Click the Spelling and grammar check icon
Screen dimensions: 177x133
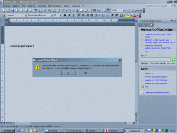(36, 10)
